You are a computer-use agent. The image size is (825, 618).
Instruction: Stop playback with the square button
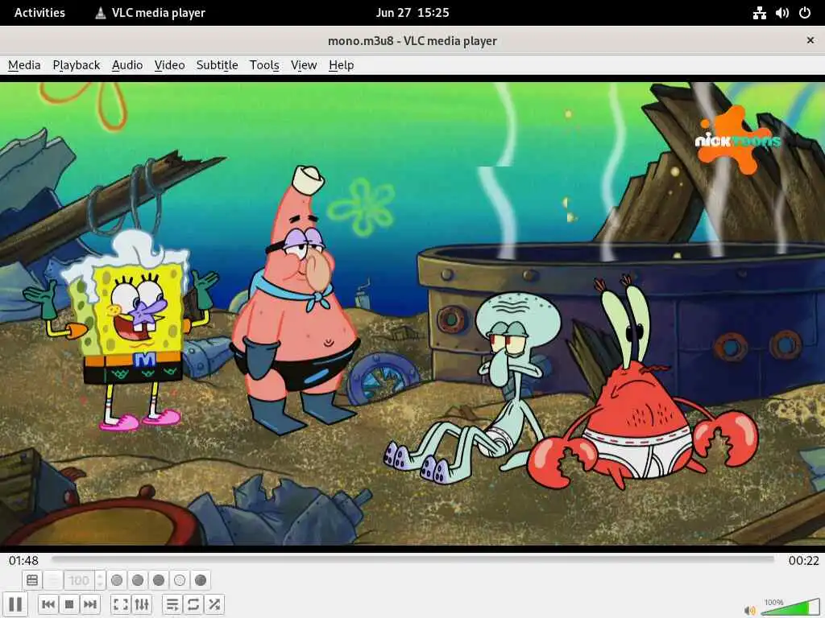pyautogui.click(x=69, y=604)
